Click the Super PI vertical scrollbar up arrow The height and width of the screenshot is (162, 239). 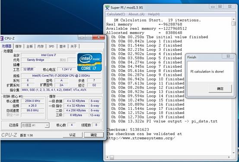tap(233, 19)
